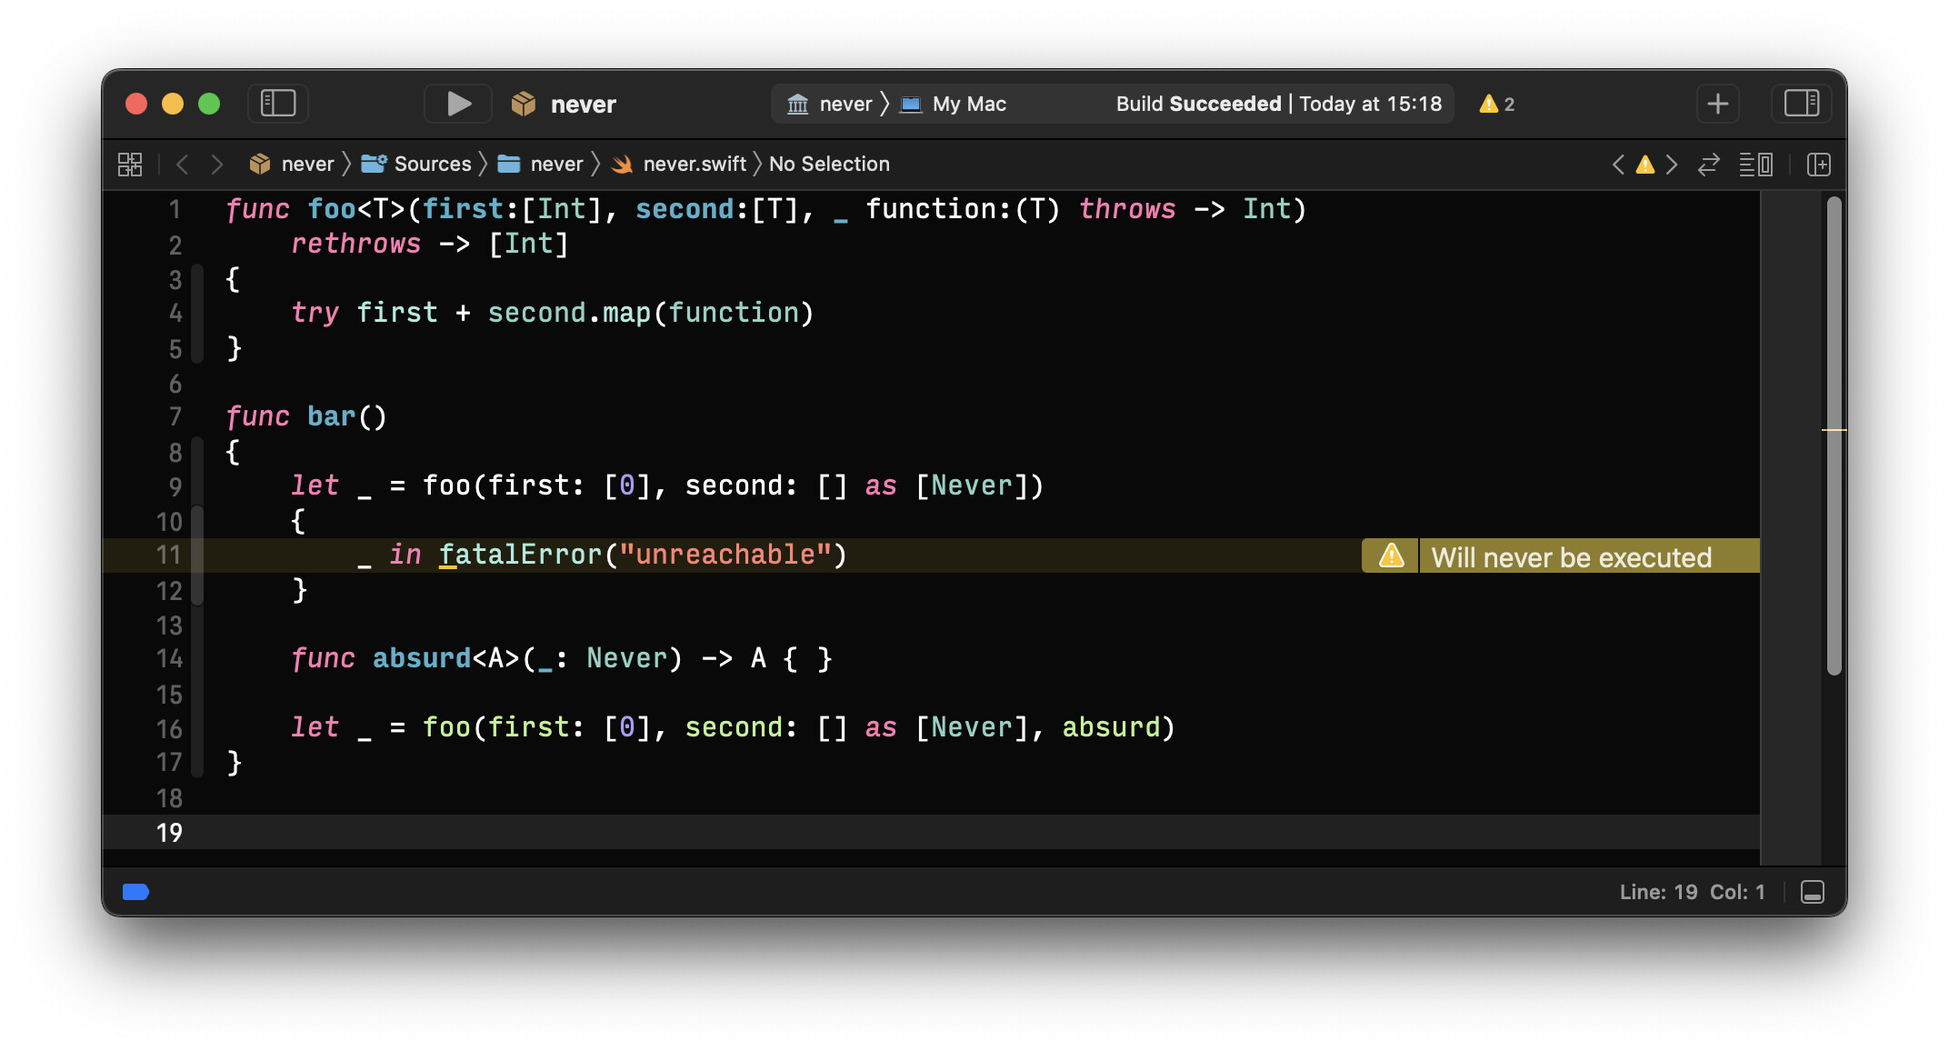Open the No Selection symbol jump menu
This screenshot has width=1949, height=1051.
click(x=829, y=165)
